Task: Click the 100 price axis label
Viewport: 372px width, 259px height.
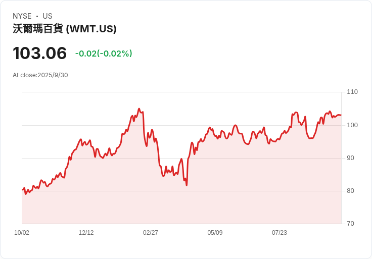Action: click(352, 125)
